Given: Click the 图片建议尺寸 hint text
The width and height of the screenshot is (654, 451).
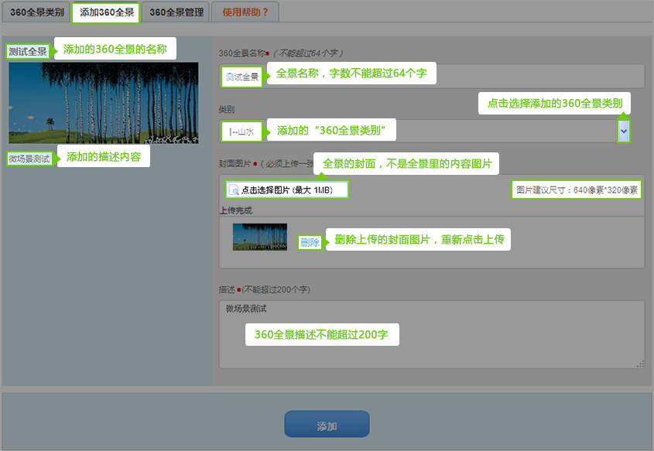Looking at the screenshot, I should [x=577, y=190].
